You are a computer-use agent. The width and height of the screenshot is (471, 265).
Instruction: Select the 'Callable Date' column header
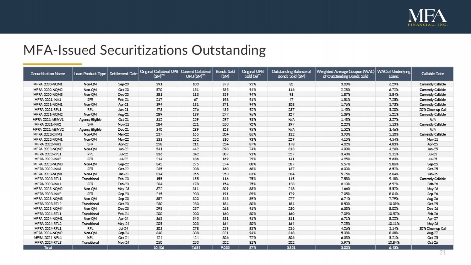pyautogui.click(x=432, y=74)
